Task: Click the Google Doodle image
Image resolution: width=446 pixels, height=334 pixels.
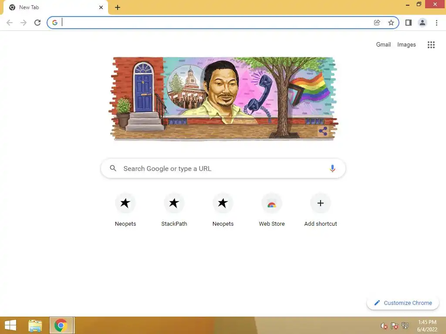Action: [223, 99]
